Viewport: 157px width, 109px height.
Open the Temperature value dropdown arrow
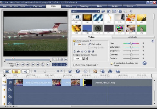click(x=86, y=58)
